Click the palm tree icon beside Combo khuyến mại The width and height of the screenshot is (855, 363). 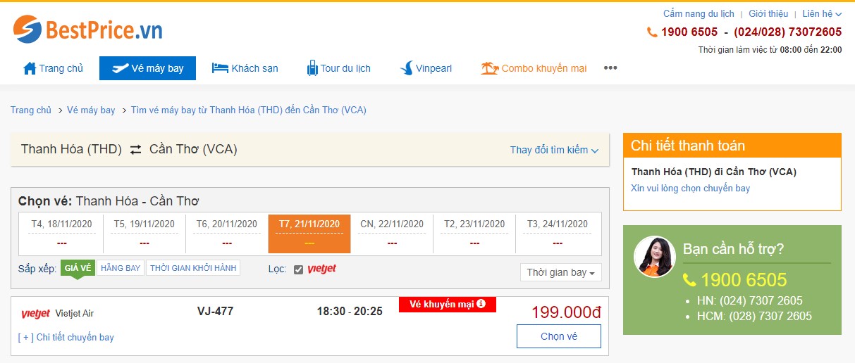(489, 68)
